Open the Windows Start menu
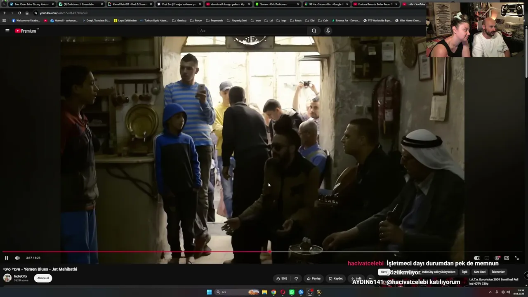Image resolution: width=528 pixels, height=297 pixels. [x=209, y=292]
